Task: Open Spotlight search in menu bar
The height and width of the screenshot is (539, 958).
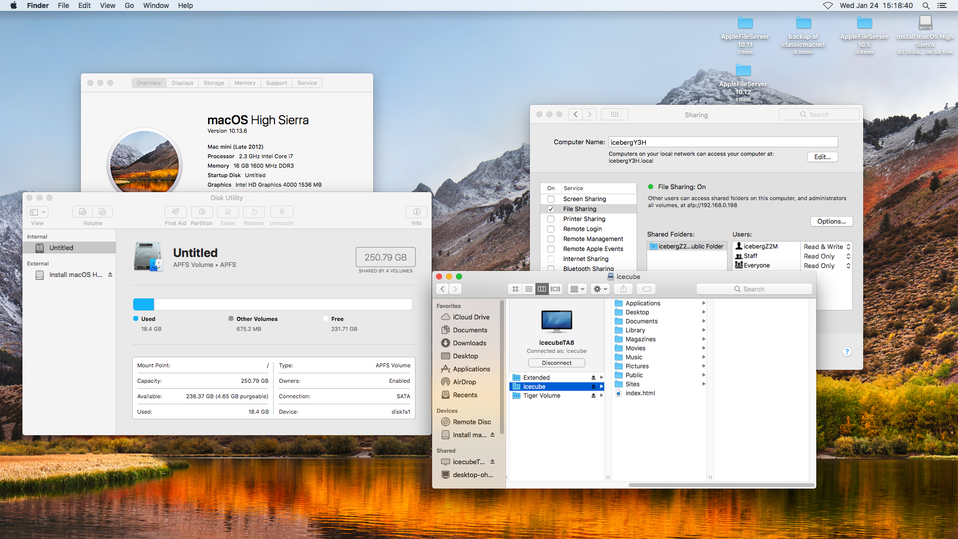Action: click(x=926, y=5)
